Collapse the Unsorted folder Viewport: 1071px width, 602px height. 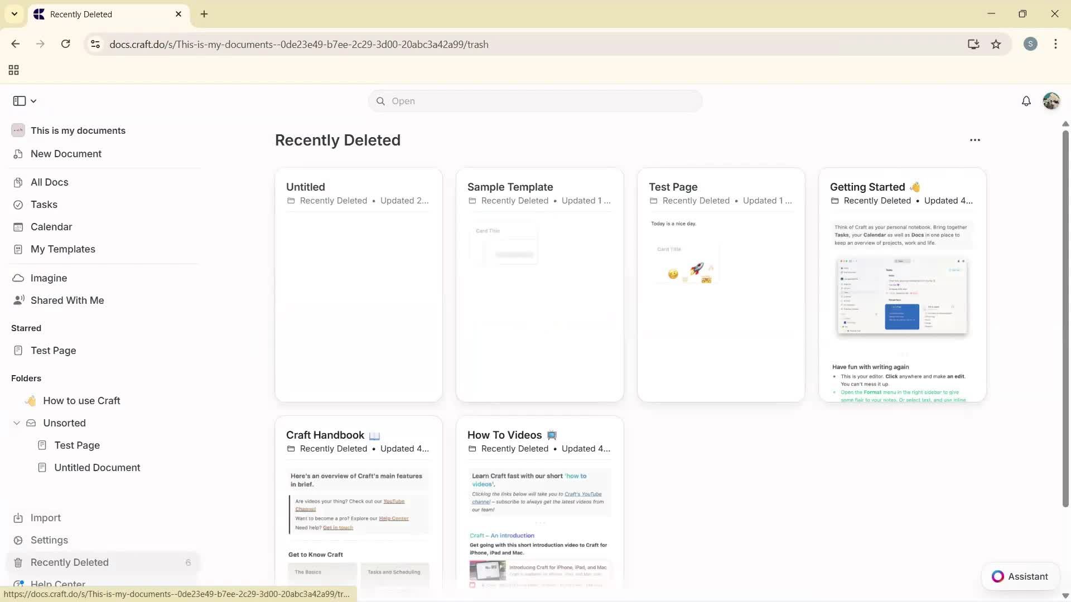click(16, 423)
